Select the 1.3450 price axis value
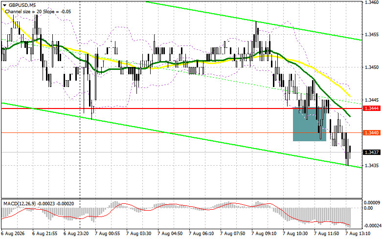Viewport: 382px width, 239px height. click(x=372, y=67)
